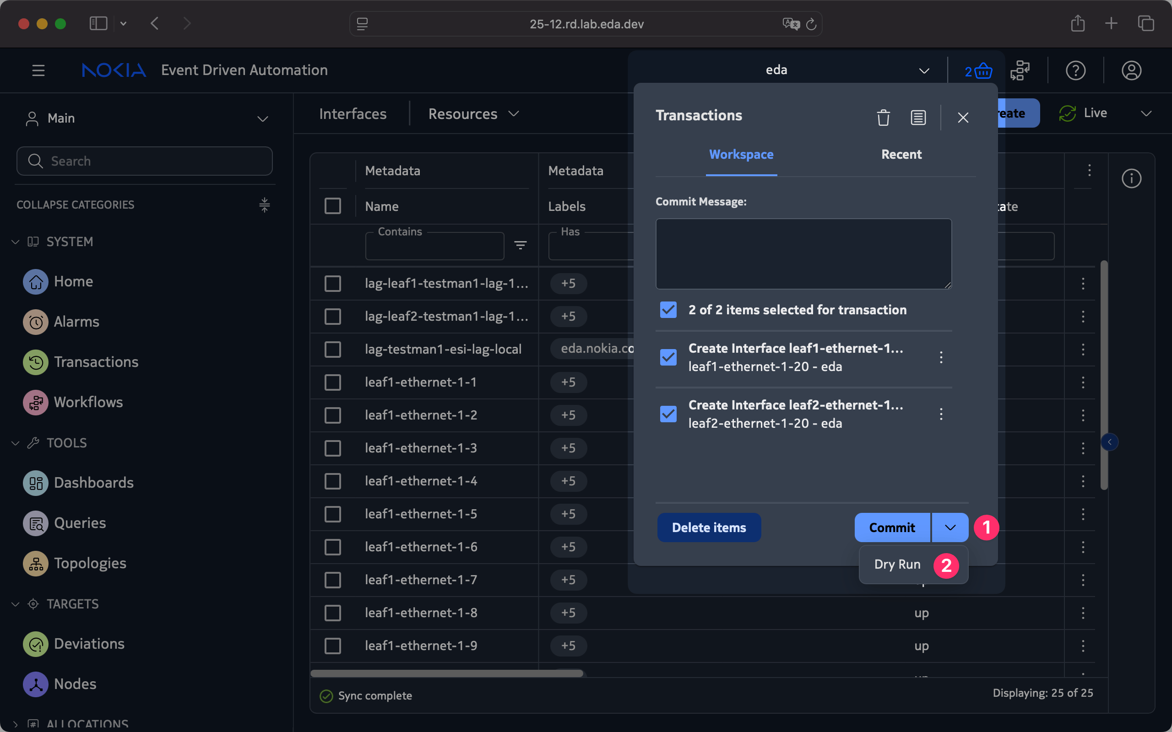The height and width of the screenshot is (732, 1172).
Task: Click the collapse categories icon
Action: [x=264, y=205]
